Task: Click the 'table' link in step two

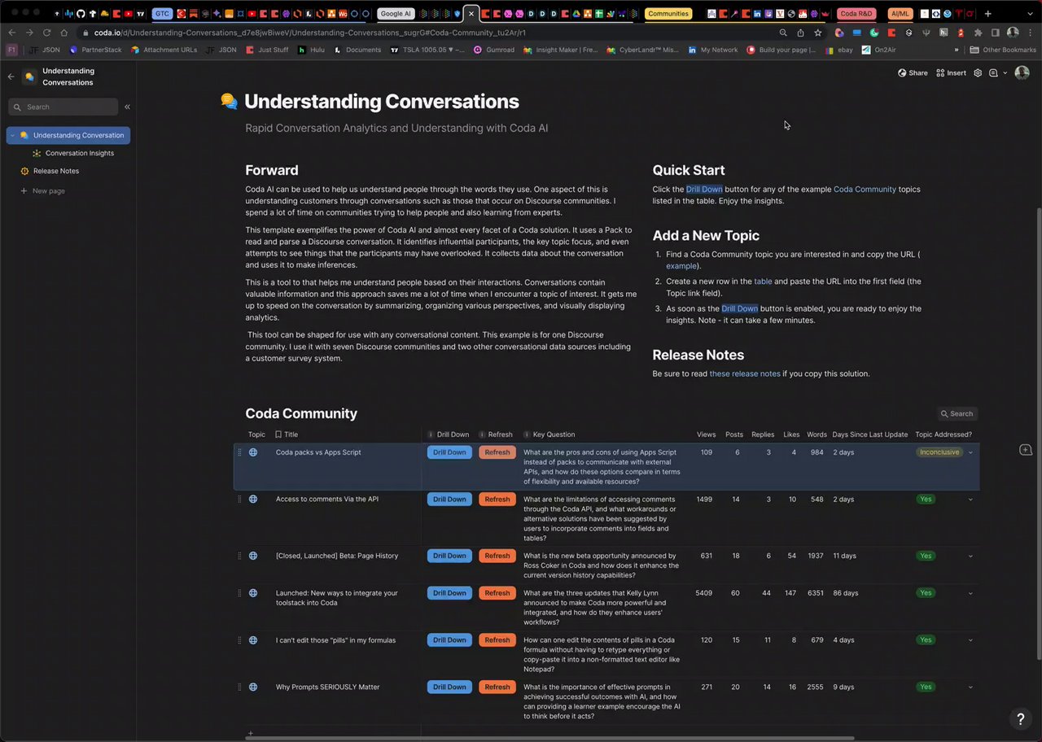Action: click(763, 282)
